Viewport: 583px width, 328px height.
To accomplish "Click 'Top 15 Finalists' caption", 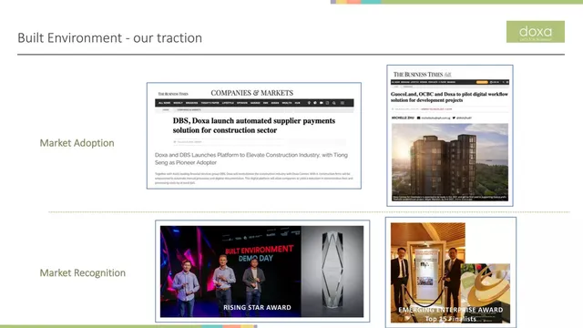I will (x=450, y=319).
